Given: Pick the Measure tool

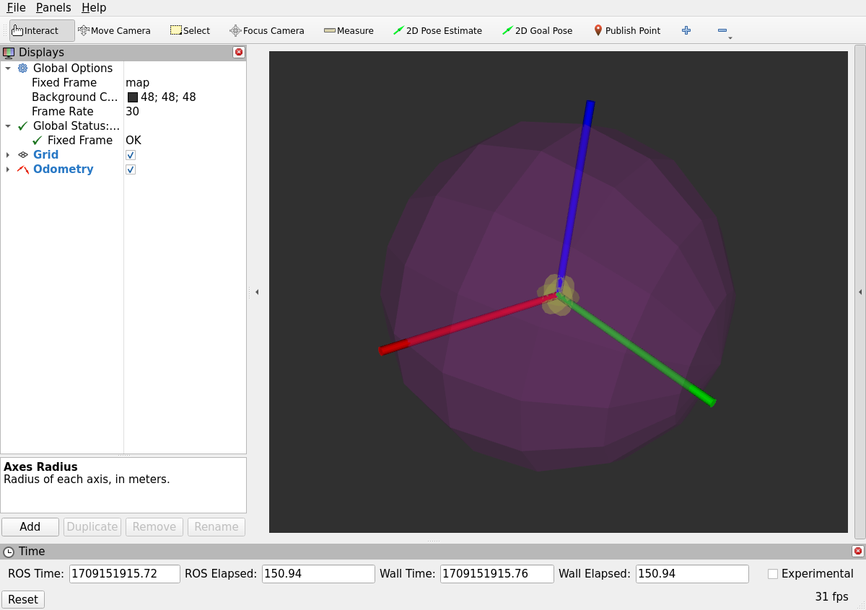Looking at the screenshot, I should [x=349, y=30].
